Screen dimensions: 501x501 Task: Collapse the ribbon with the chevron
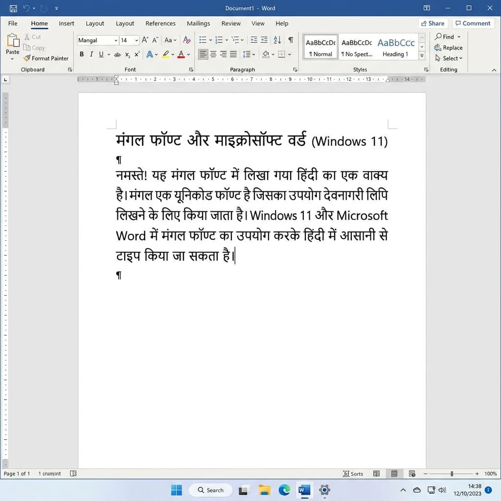click(x=494, y=69)
